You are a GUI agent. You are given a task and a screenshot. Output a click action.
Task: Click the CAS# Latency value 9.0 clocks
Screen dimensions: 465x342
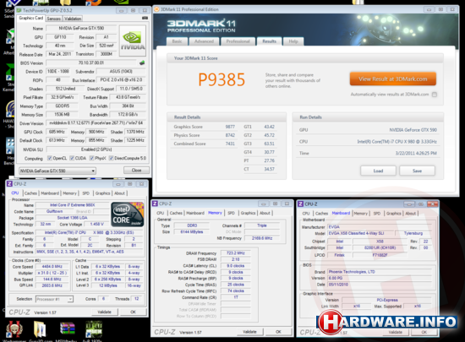pyautogui.click(x=236, y=266)
